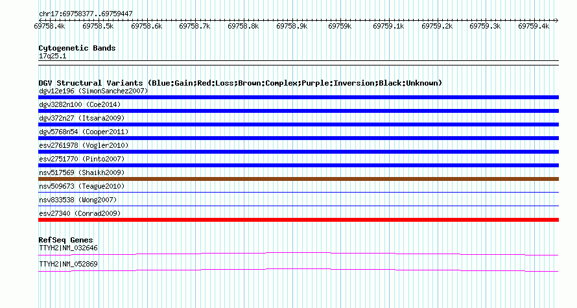Open the TTYH2|NM_032646 gene label
577x308 pixels.
(x=69, y=248)
